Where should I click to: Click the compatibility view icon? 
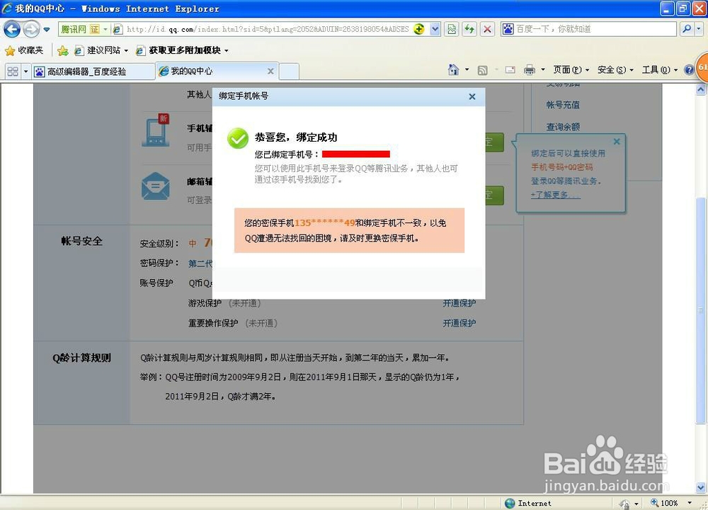click(x=452, y=29)
